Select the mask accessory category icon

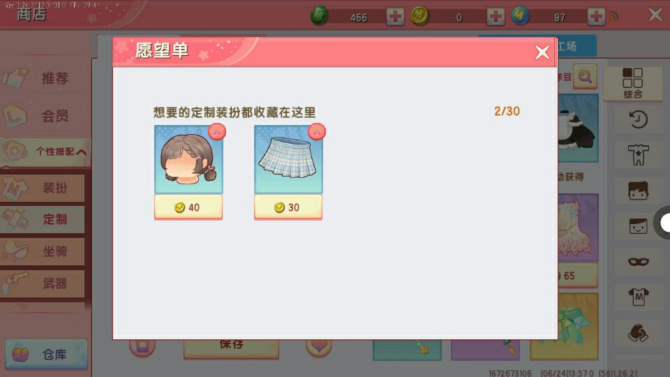[639, 261]
